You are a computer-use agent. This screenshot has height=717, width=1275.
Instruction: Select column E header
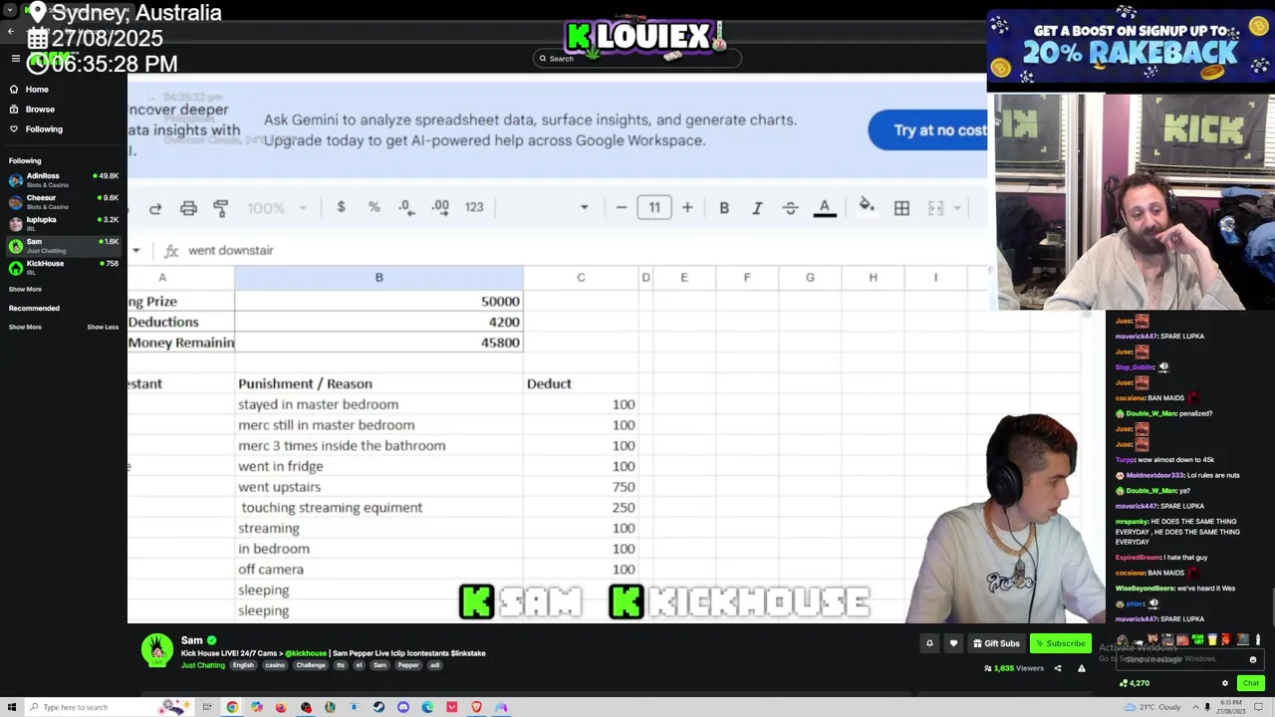(683, 277)
